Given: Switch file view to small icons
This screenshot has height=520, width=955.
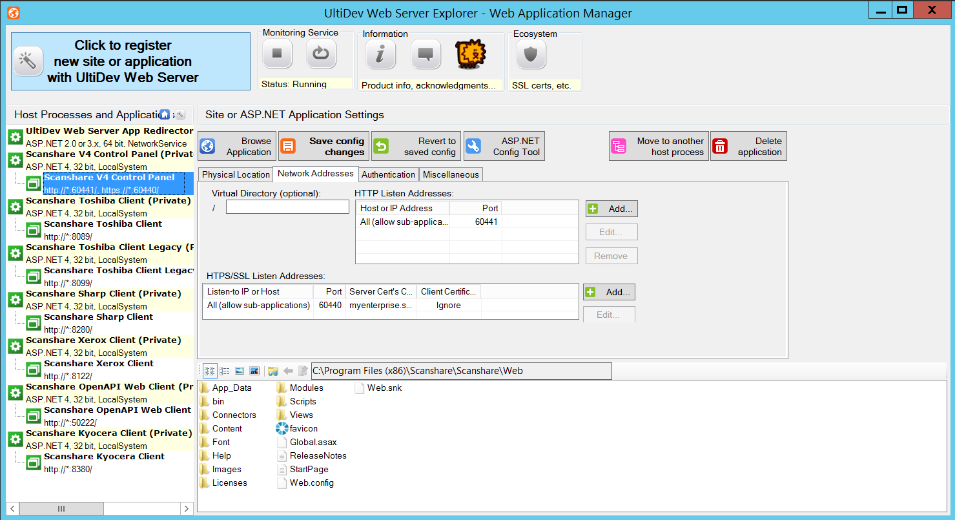Looking at the screenshot, I should pyautogui.click(x=210, y=371).
